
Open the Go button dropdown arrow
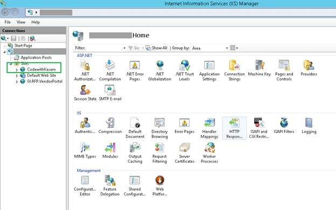(x=143, y=48)
